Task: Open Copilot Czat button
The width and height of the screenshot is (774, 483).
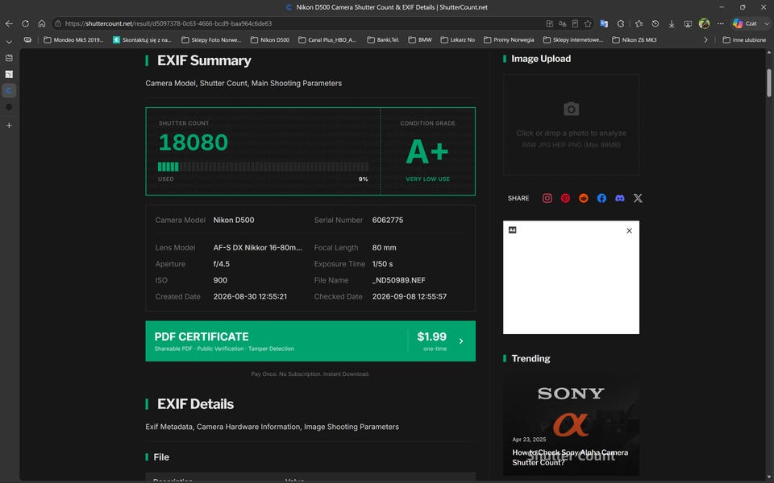Action: point(745,23)
